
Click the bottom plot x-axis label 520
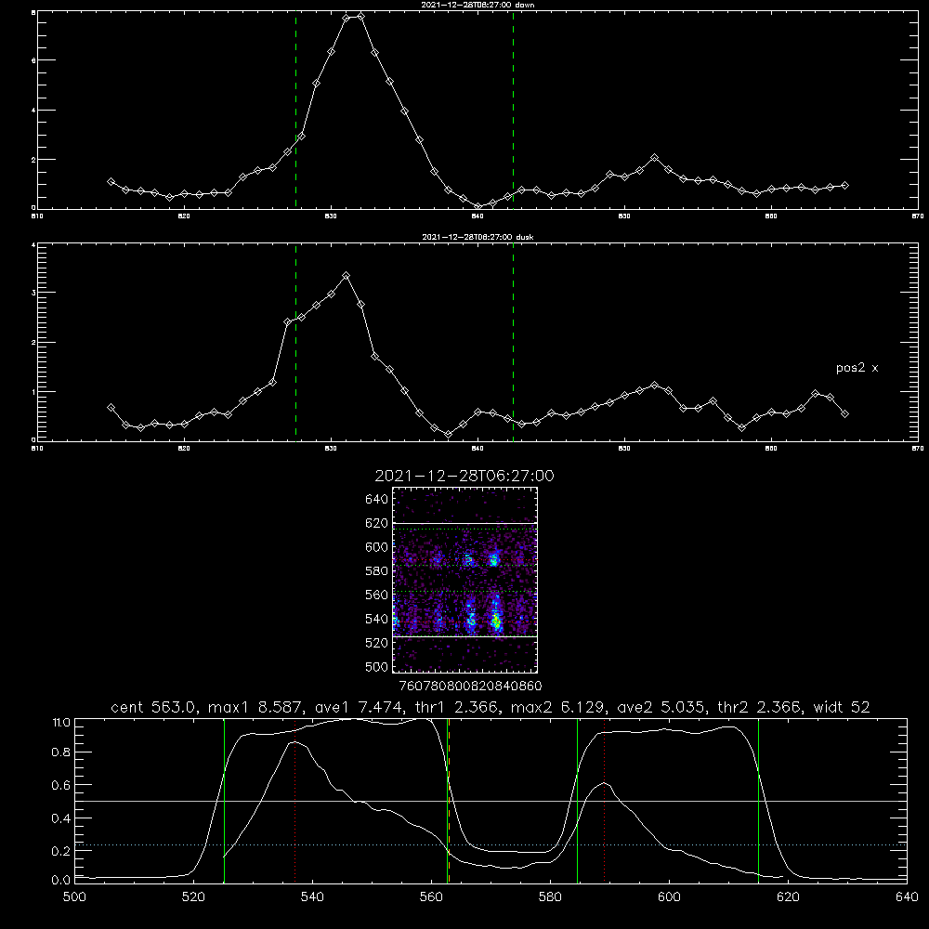193,897
